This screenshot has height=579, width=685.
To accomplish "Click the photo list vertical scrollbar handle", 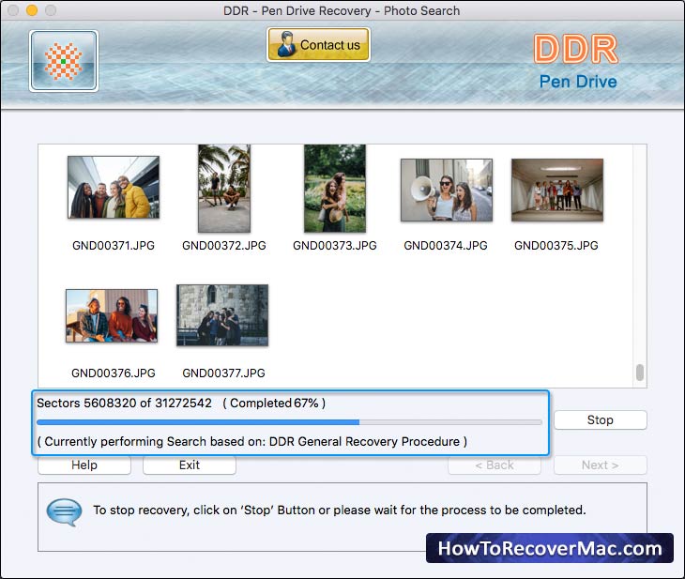I will tap(640, 373).
